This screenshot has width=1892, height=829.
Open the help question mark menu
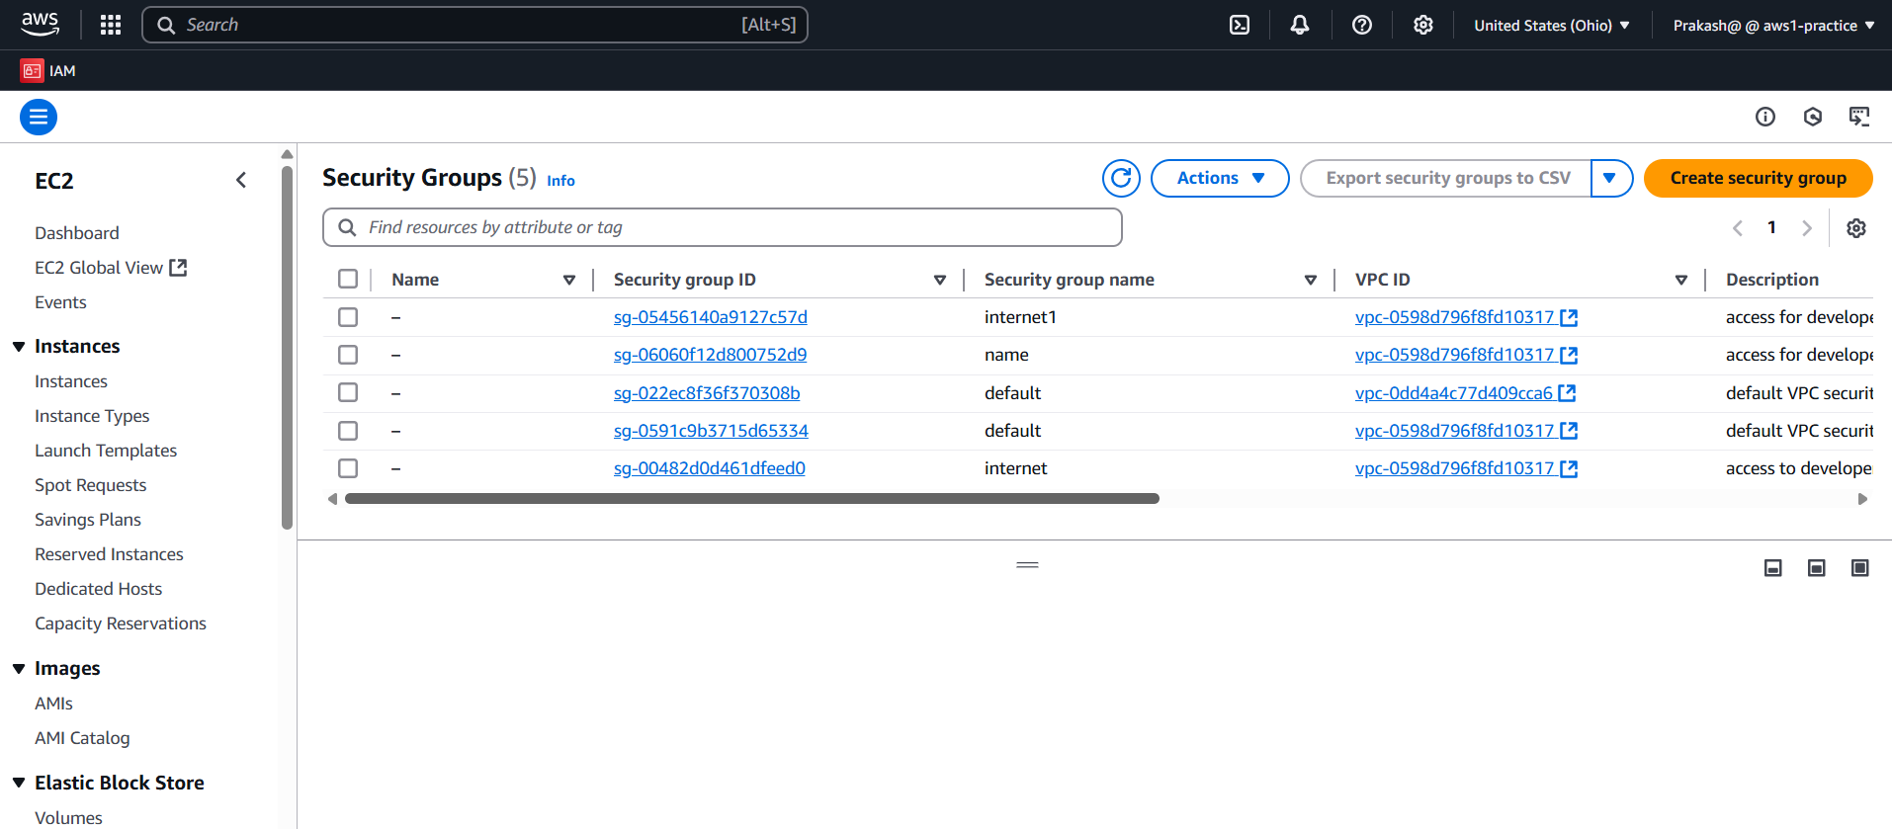tap(1362, 25)
